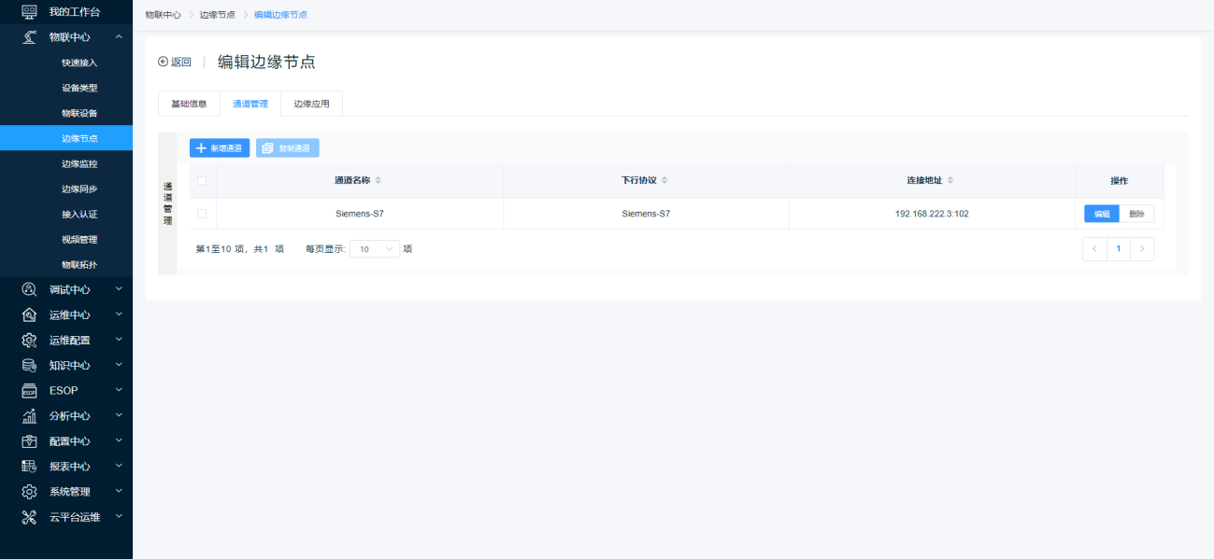The image size is (1214, 559).
Task: Click the 运维中心 sidebar icon
Action: (x=29, y=314)
